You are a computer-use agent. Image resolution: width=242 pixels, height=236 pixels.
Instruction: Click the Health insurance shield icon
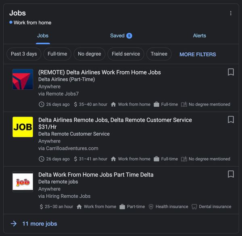(151, 207)
